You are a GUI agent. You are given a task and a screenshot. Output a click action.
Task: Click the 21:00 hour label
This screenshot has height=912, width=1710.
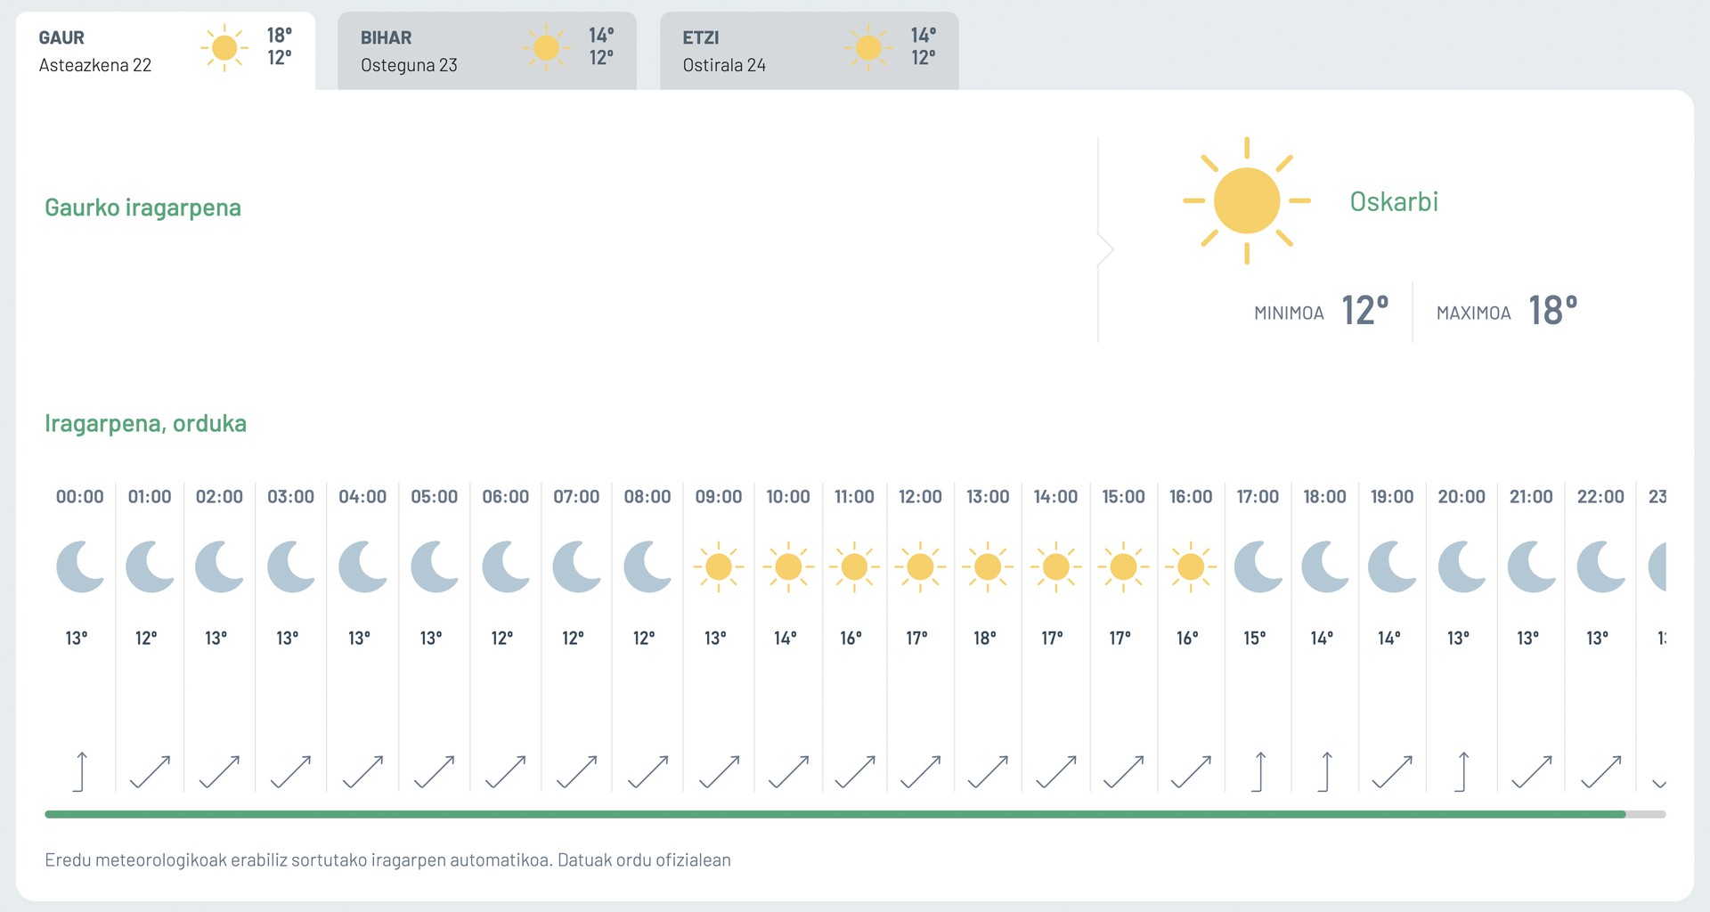click(1531, 496)
